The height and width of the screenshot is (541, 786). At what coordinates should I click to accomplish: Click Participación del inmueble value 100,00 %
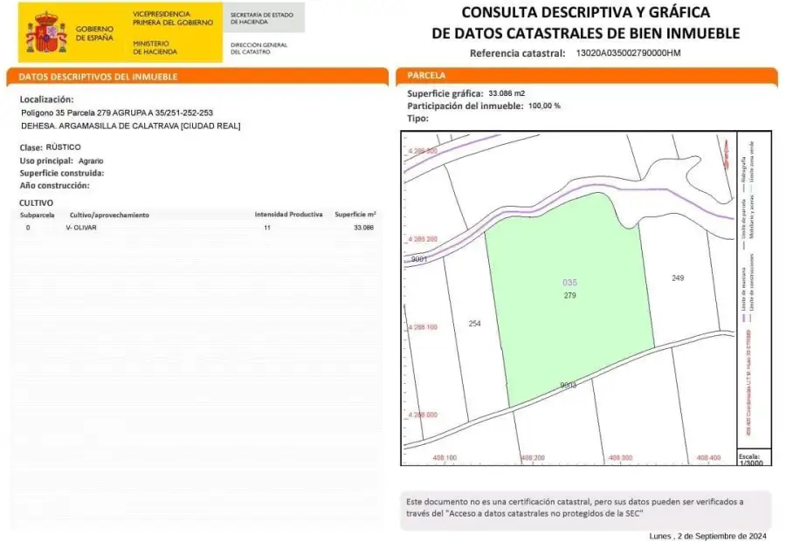pos(544,106)
